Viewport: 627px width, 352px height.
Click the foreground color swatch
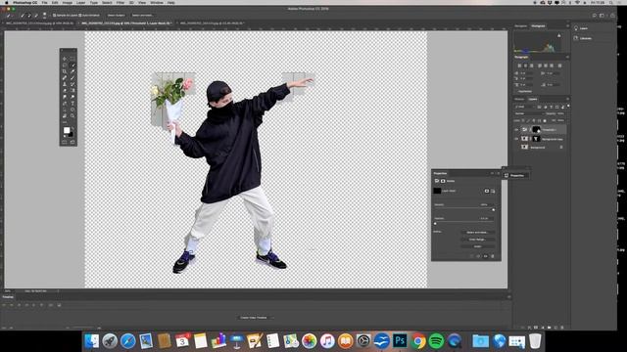[67, 130]
